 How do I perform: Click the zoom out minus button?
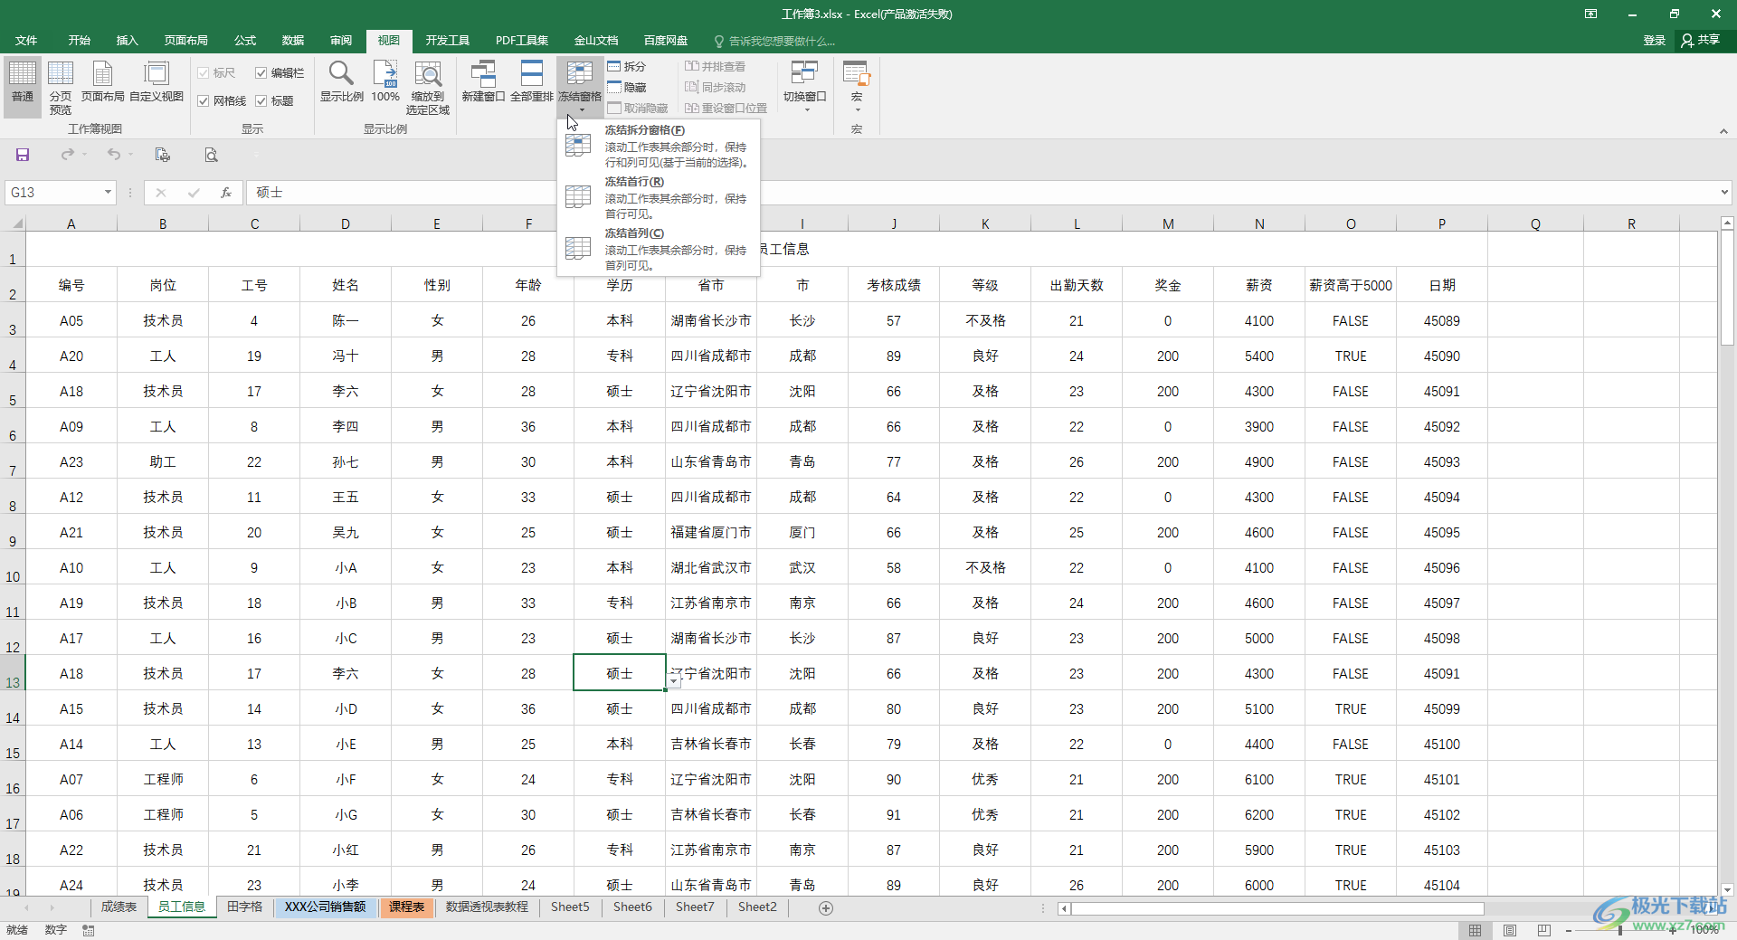[x=1571, y=930]
